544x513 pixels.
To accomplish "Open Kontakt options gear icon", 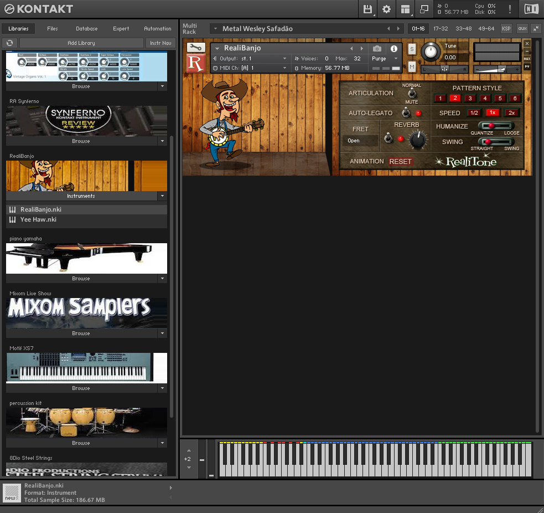I will tap(386, 9).
